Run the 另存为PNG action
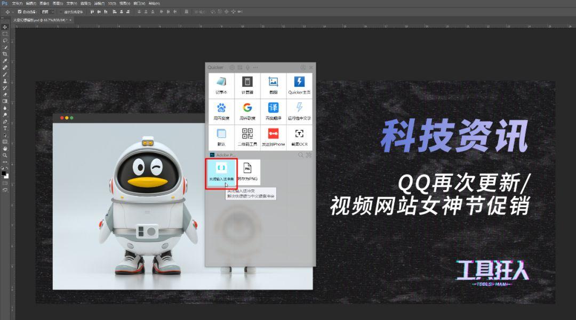 [247, 173]
